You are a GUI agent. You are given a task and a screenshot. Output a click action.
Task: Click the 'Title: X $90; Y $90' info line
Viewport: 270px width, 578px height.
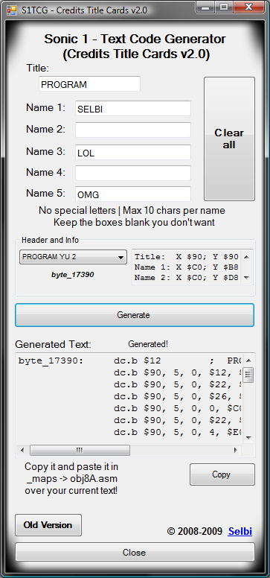187,256
